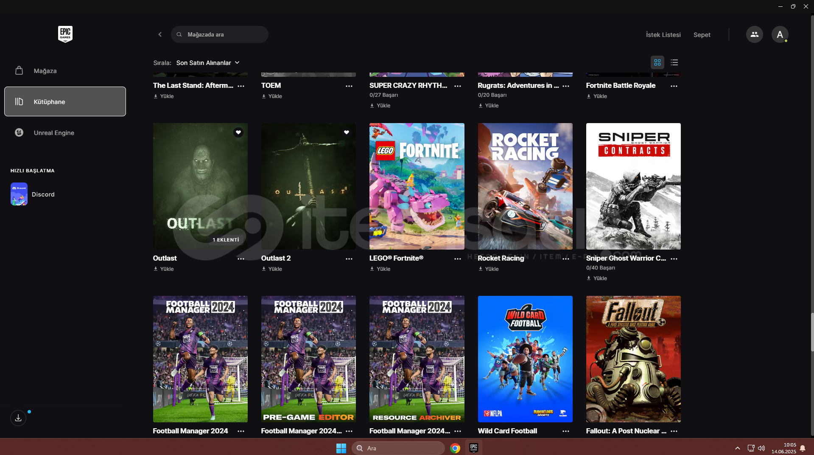The width and height of the screenshot is (814, 455).
Task: Open more options for TOEM
Action: [x=349, y=86]
